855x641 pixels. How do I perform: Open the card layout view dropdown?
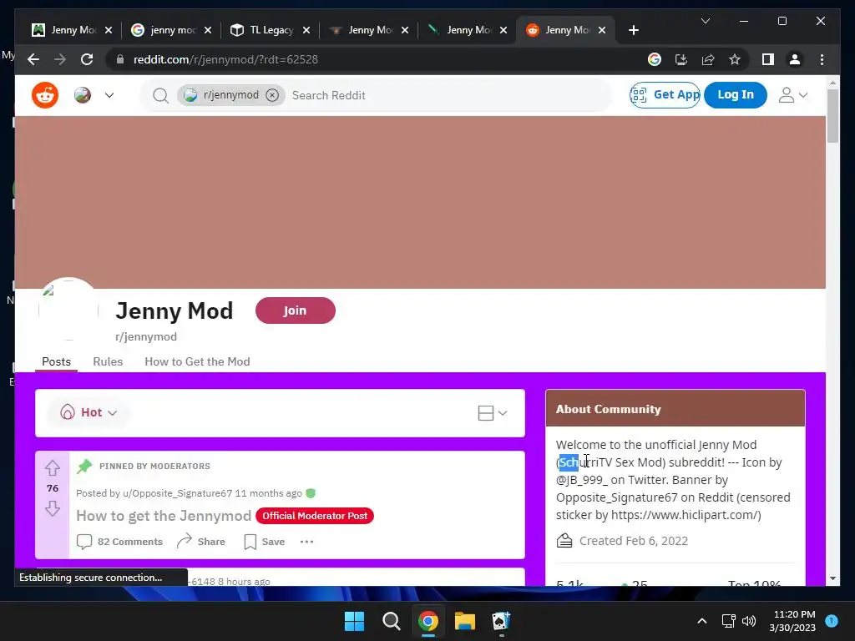(493, 413)
